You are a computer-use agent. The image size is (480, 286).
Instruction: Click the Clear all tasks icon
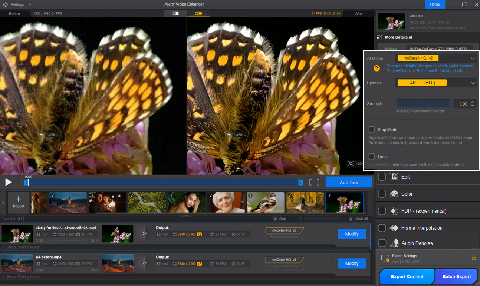(x=351, y=219)
